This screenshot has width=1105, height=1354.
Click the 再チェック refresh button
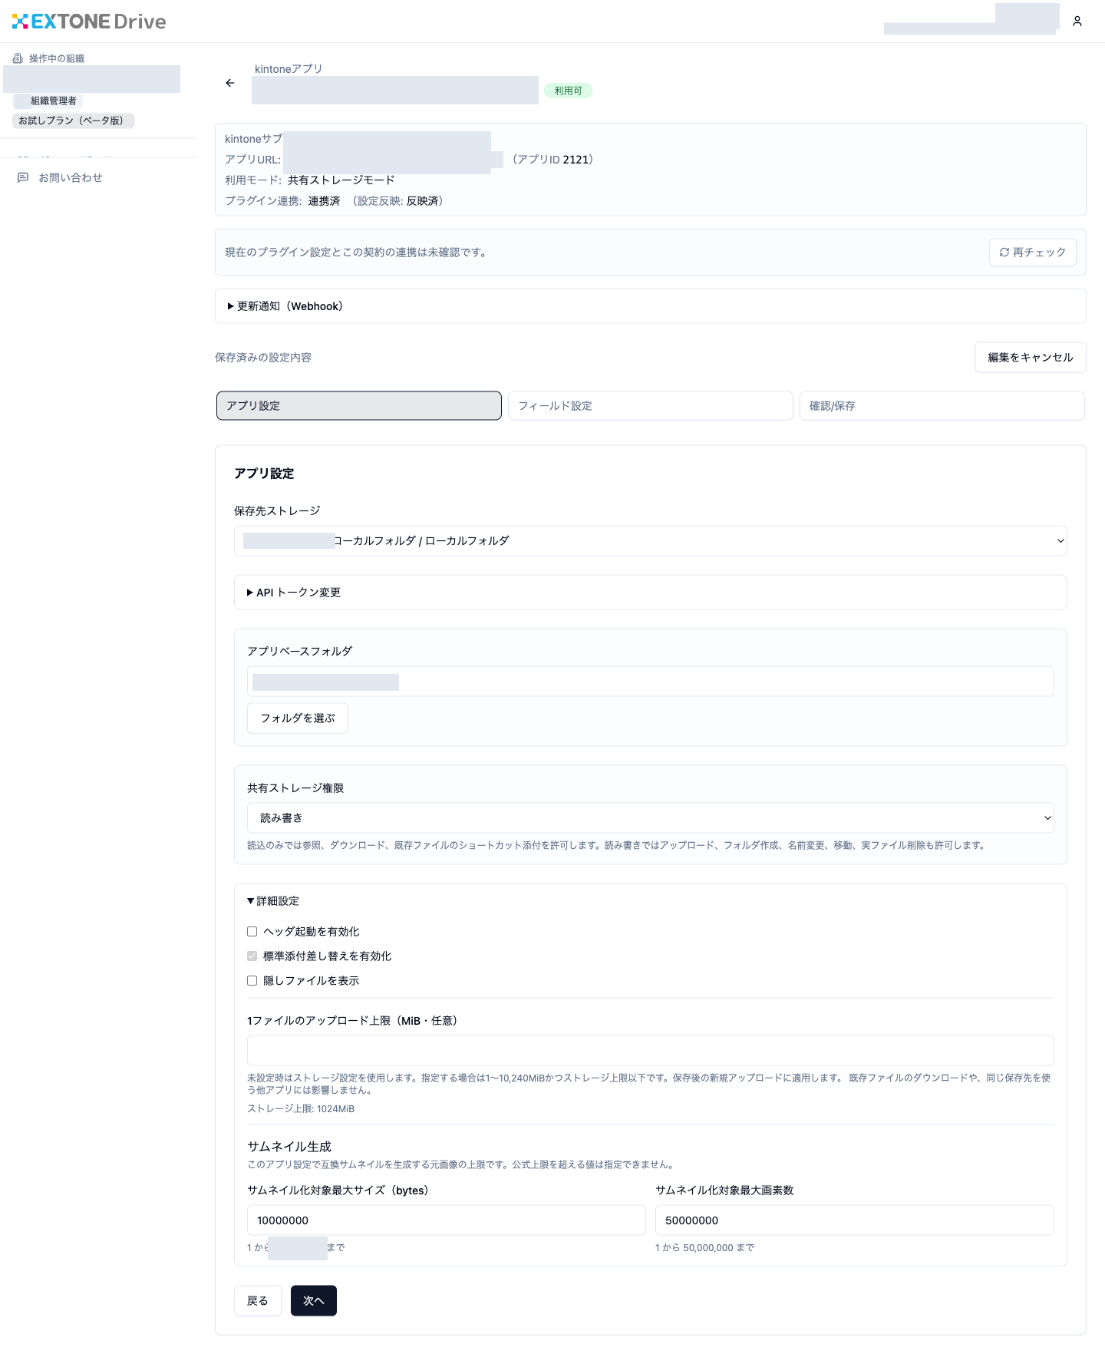coord(1033,253)
